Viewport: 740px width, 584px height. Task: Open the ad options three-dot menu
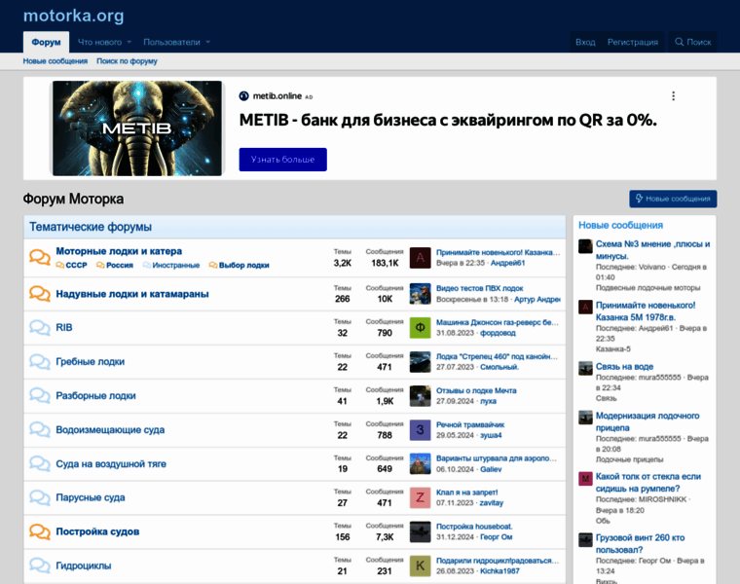pos(673,96)
